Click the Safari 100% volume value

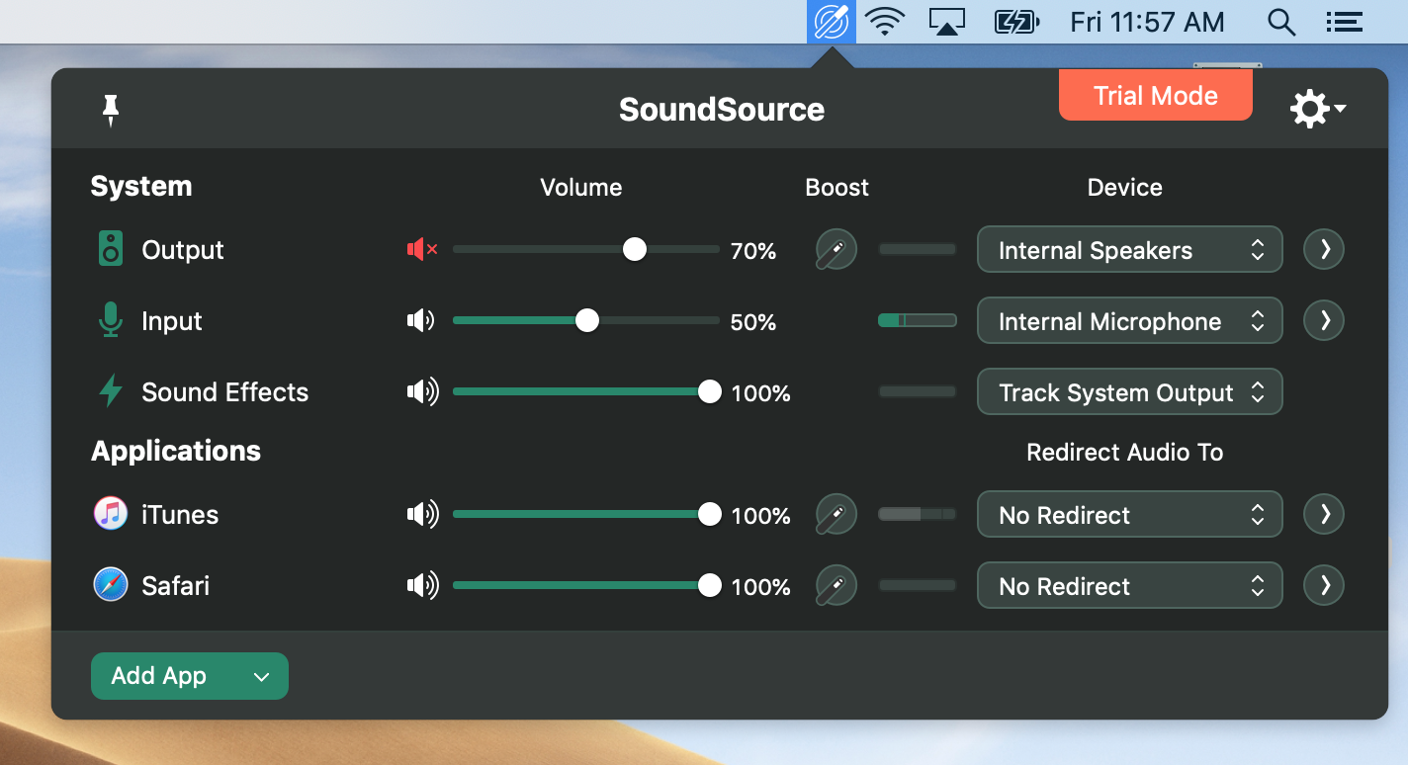coord(760,587)
